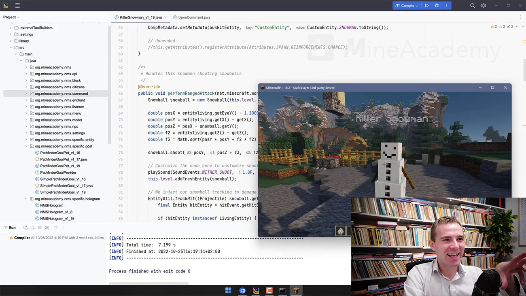The height and width of the screenshot is (296, 526).
Task: Switch to Minecraft via taskbar icon
Action: pos(296,290)
